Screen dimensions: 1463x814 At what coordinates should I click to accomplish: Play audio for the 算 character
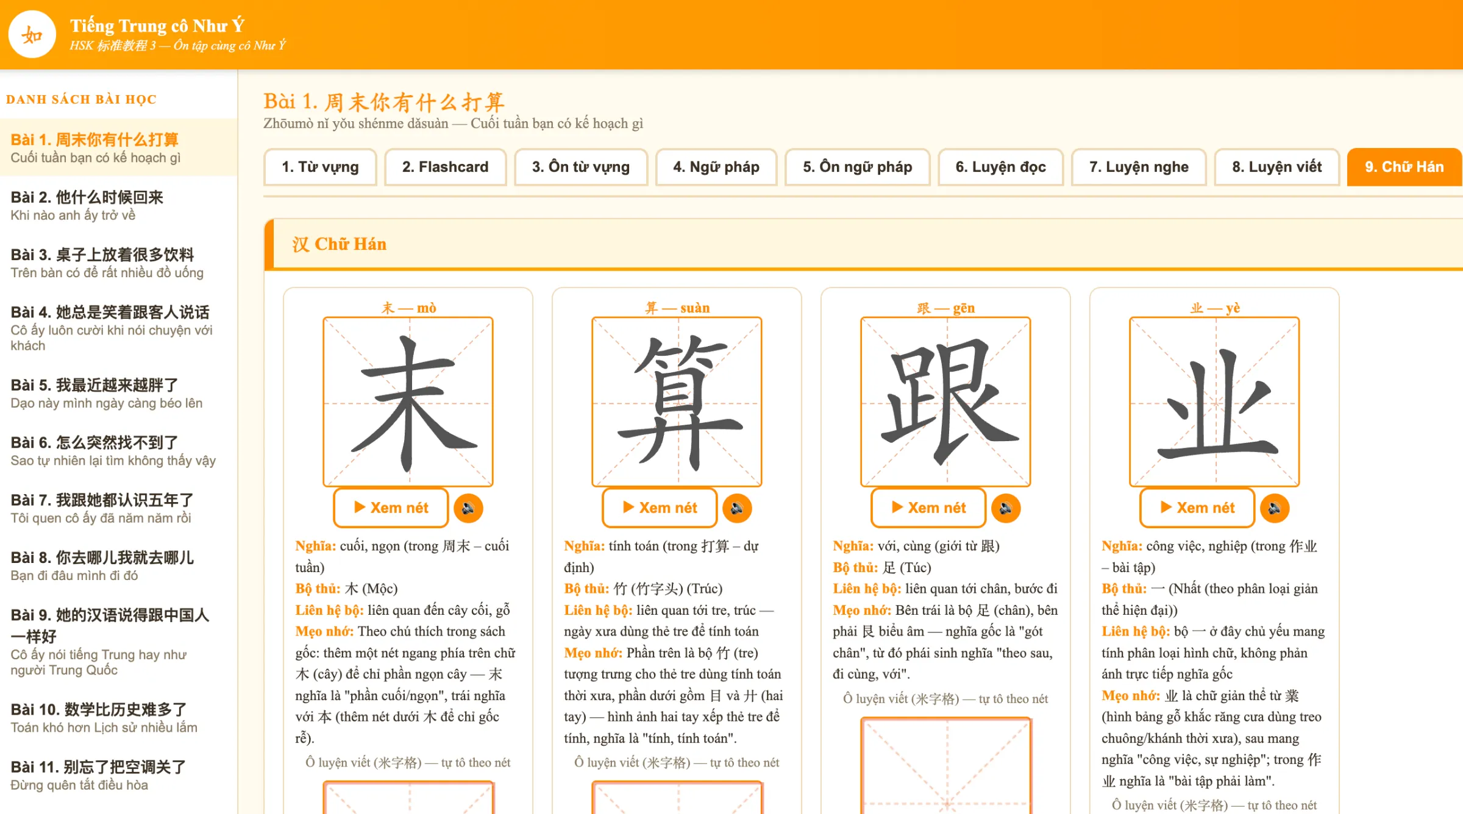(x=737, y=508)
